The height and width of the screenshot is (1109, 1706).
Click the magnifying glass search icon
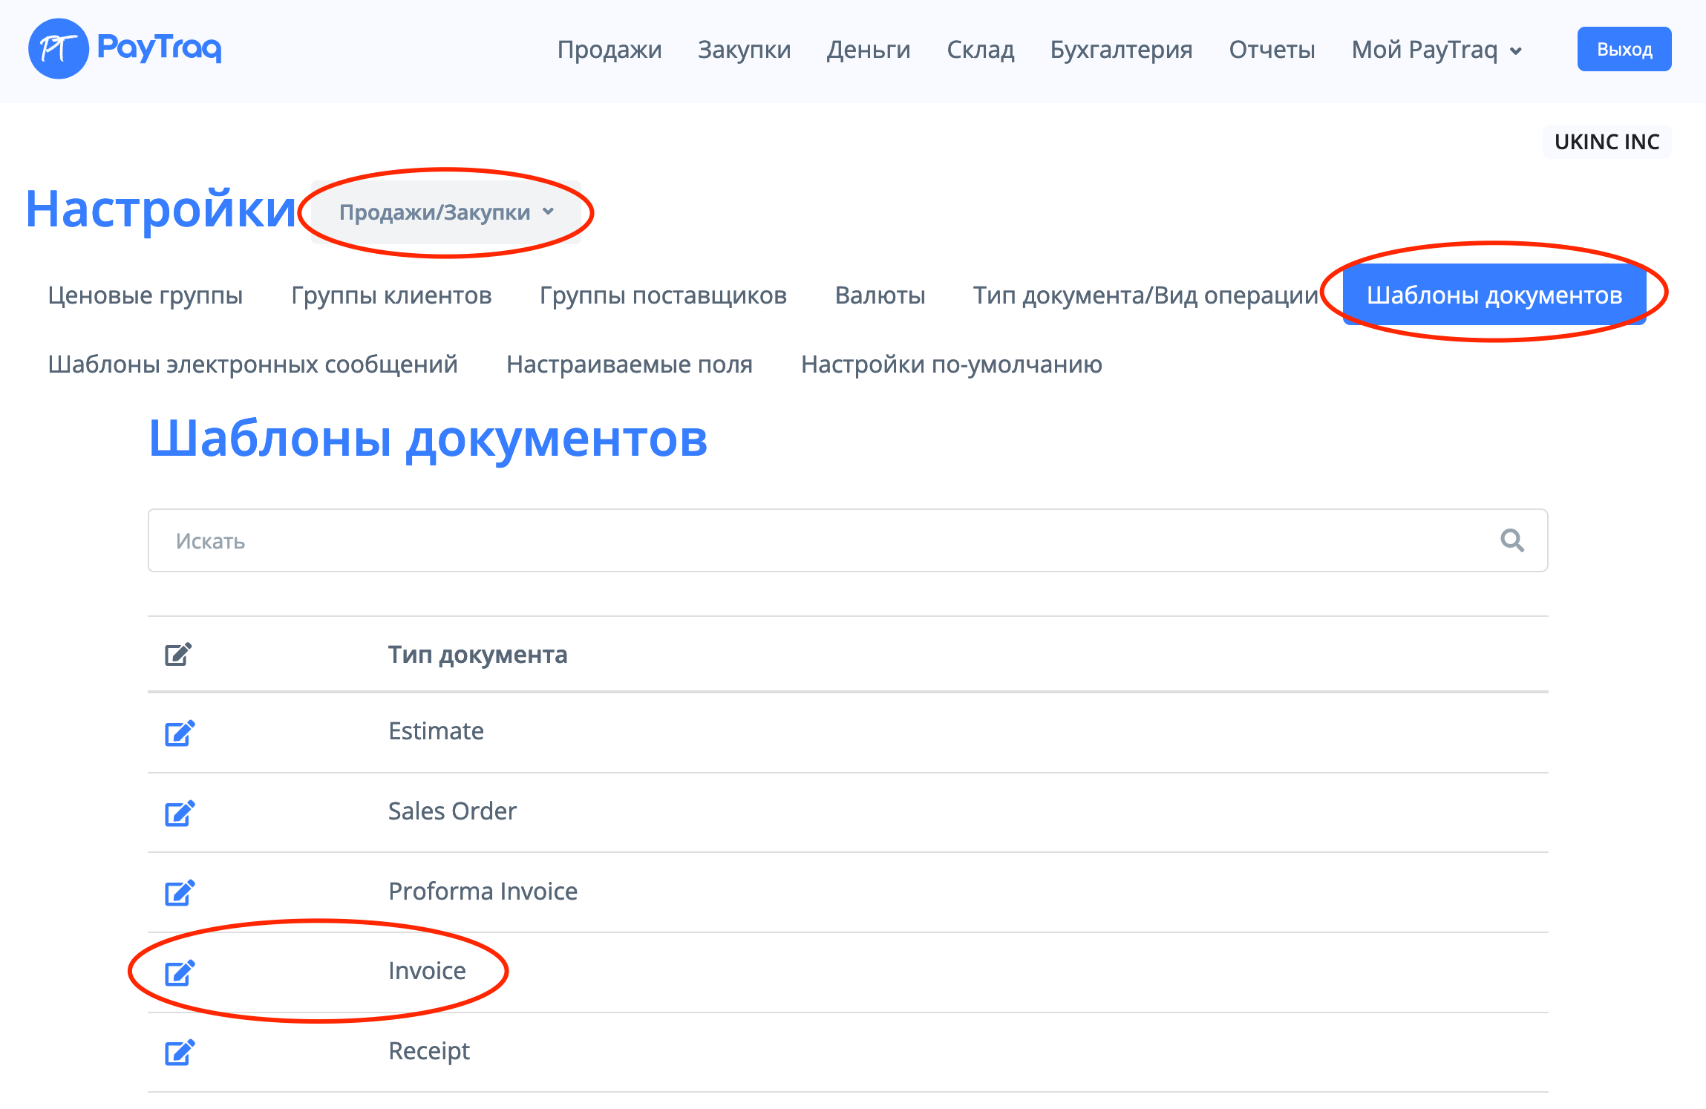tap(1511, 540)
